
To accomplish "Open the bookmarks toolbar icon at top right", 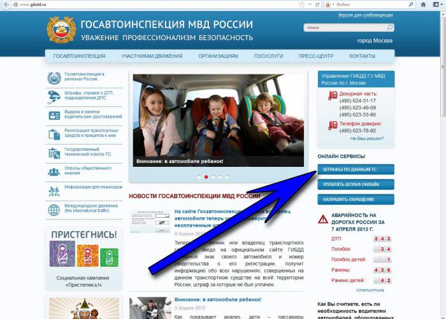I will point(435,4).
